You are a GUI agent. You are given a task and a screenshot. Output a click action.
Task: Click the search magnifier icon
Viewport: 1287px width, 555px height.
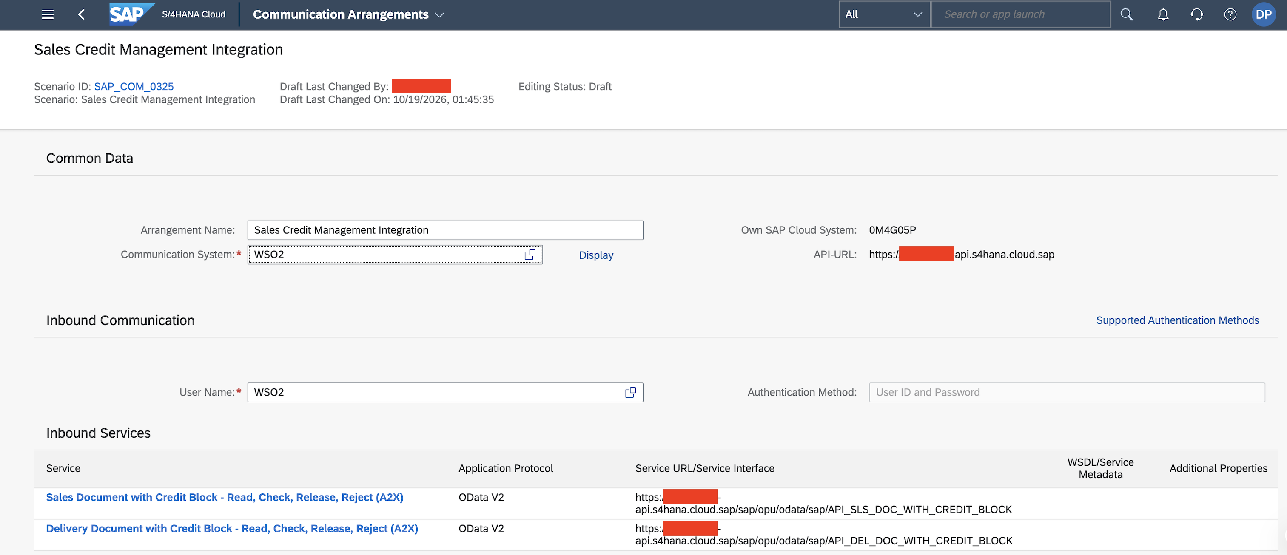coord(1126,14)
